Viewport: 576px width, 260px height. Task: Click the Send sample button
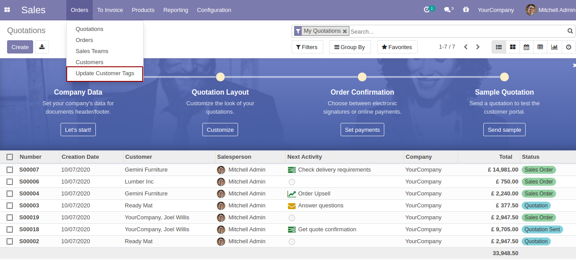click(504, 130)
